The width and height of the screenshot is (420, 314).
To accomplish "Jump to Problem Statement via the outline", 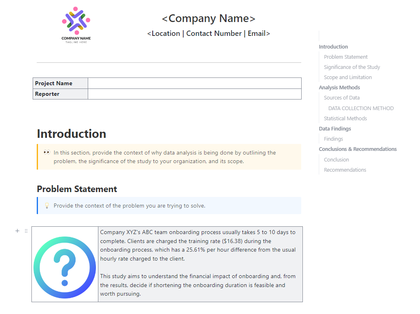I will pyautogui.click(x=346, y=57).
